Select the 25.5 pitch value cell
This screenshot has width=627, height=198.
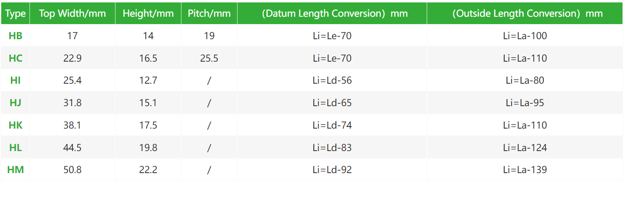click(209, 58)
